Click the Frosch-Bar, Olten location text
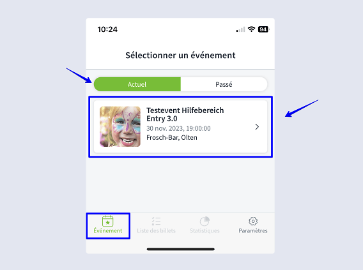The width and height of the screenshot is (363, 270). (x=172, y=137)
